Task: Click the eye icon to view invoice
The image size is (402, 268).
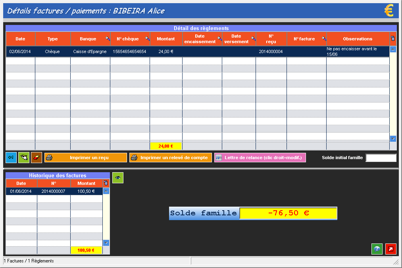Action: [118, 178]
